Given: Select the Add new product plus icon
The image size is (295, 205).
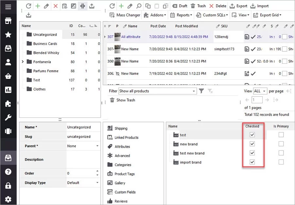Looking at the screenshot, I should tap(122, 6).
